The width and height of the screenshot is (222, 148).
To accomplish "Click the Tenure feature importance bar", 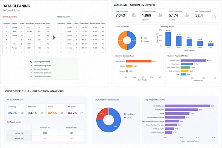I will (177, 114).
